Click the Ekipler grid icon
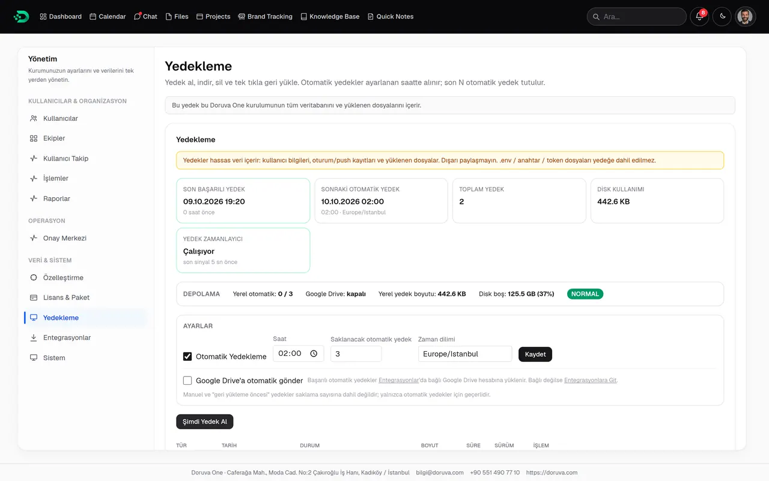Viewport: 769px width, 481px height. coord(34,138)
